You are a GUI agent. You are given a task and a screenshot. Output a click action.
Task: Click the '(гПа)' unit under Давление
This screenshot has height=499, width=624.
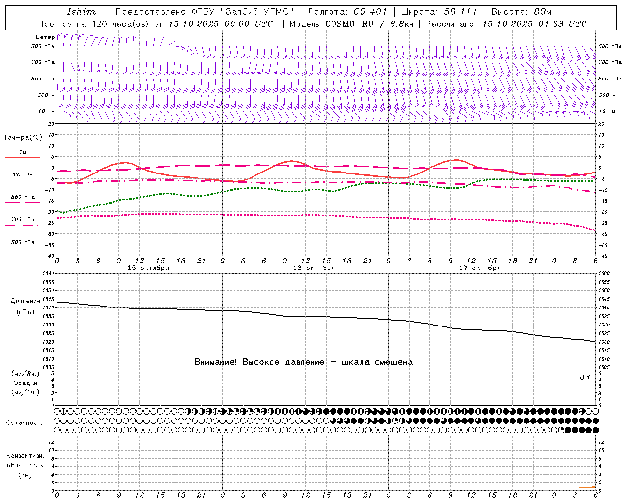25,312
